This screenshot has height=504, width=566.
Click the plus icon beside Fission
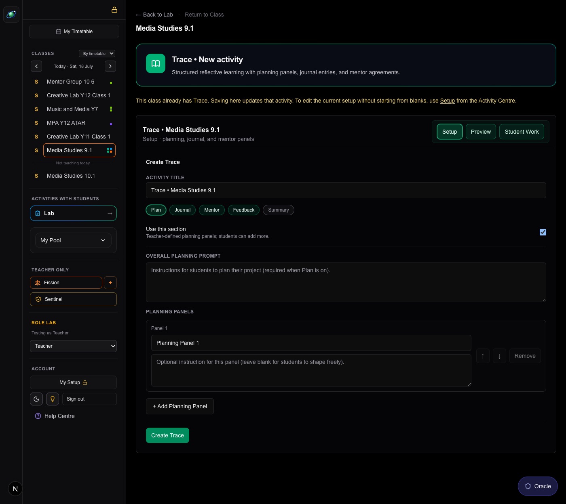[x=110, y=283]
